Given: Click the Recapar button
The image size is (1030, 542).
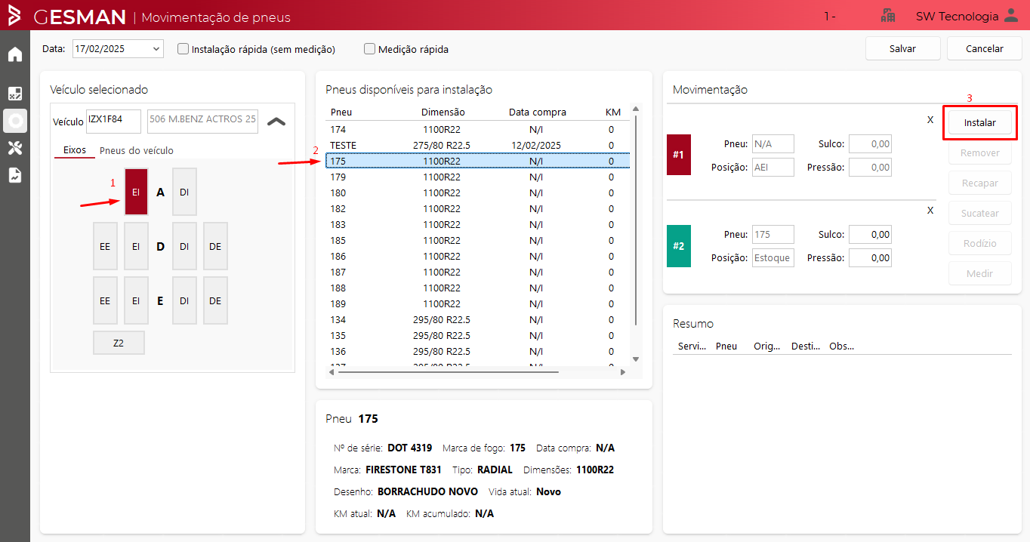Looking at the screenshot, I should [x=980, y=183].
